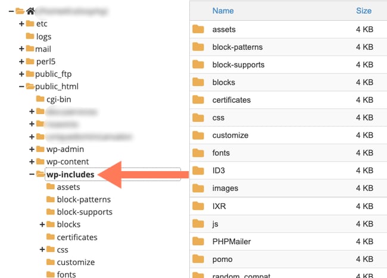387x278 pixels.
Task: Expand the wp-admin folder node
Action: [32, 149]
